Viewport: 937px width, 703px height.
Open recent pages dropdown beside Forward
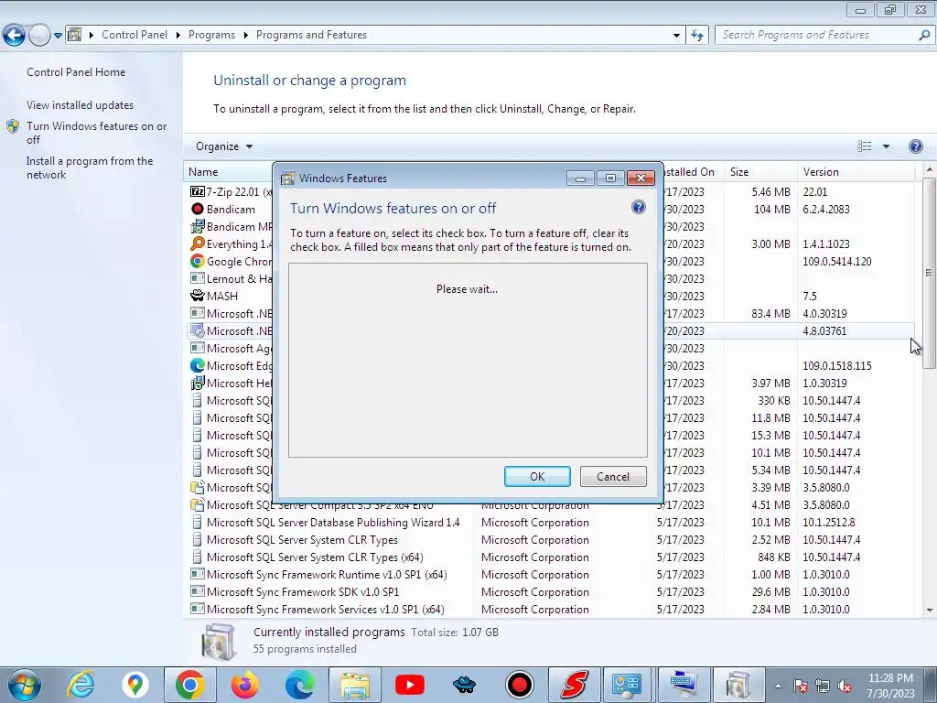coord(58,36)
